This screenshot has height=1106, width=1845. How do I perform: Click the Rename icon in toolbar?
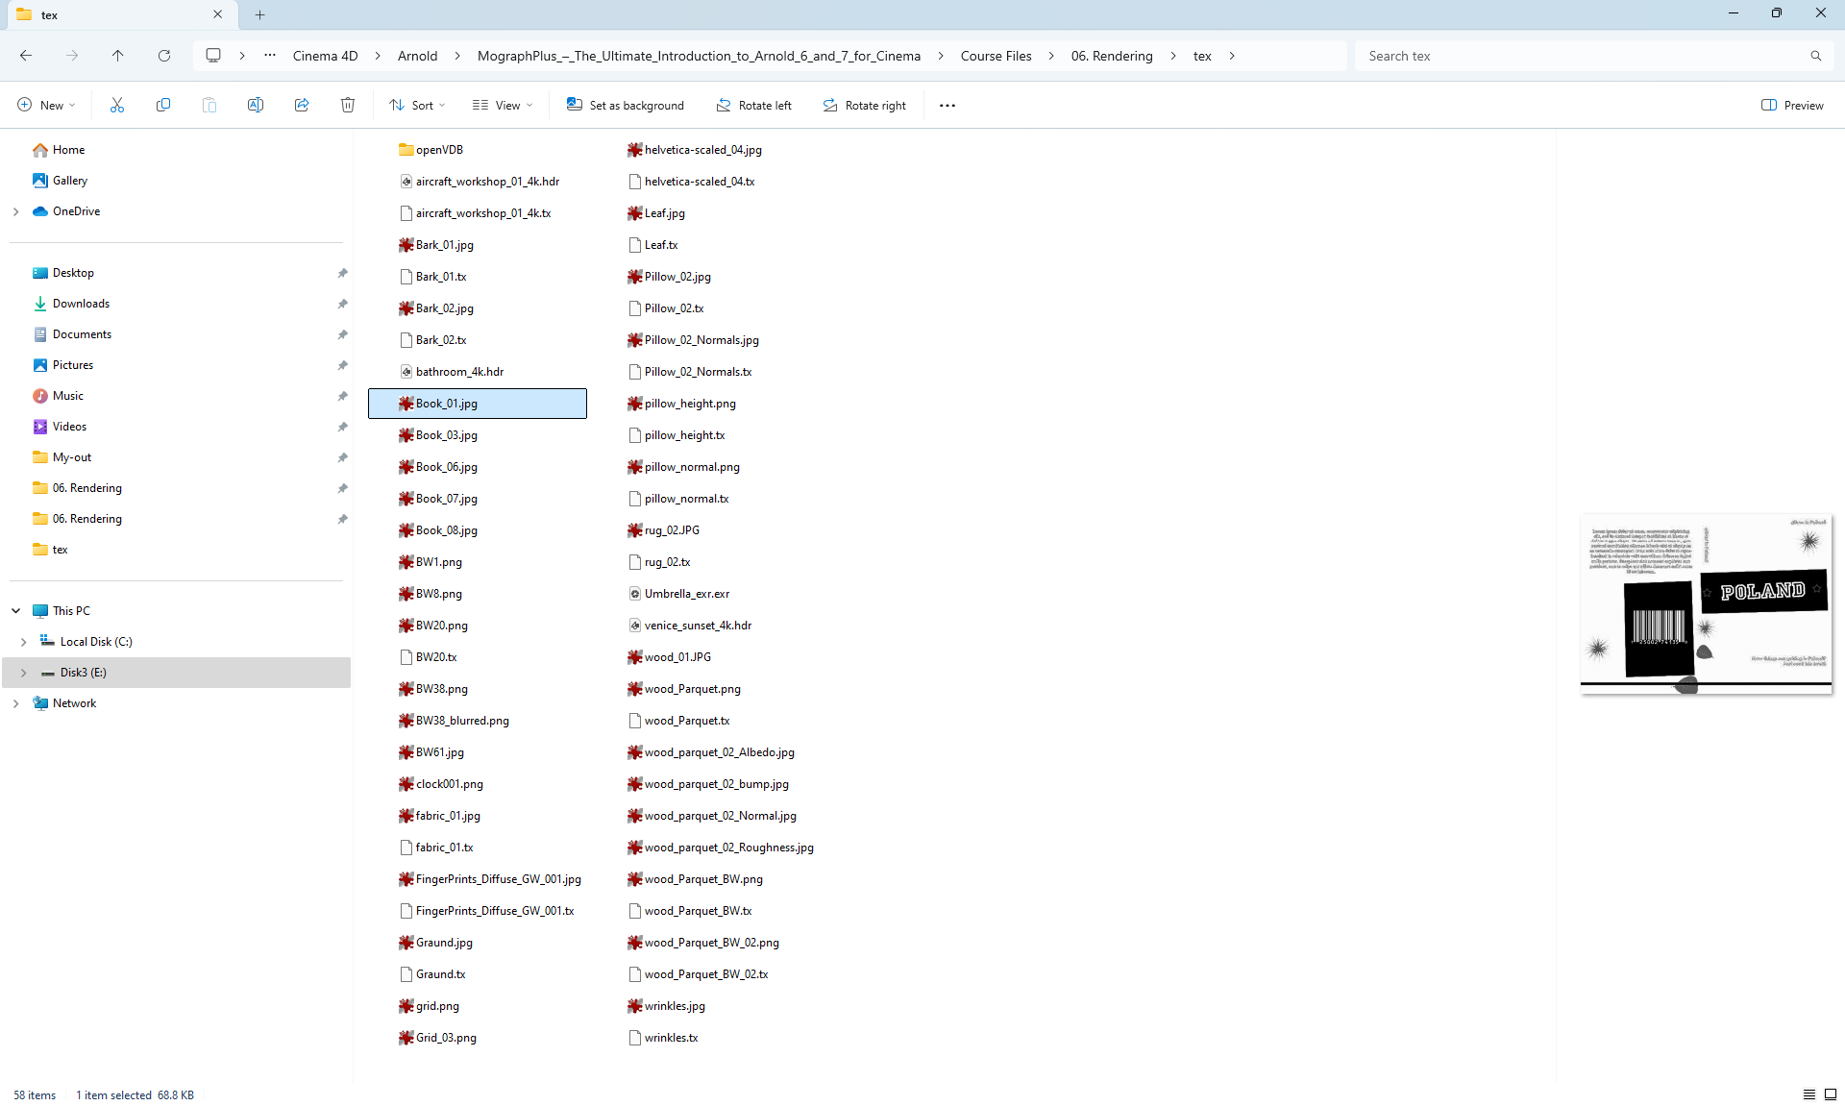tap(256, 105)
